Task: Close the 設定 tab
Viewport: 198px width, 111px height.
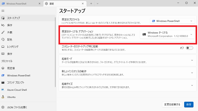Action: tap(83, 4)
